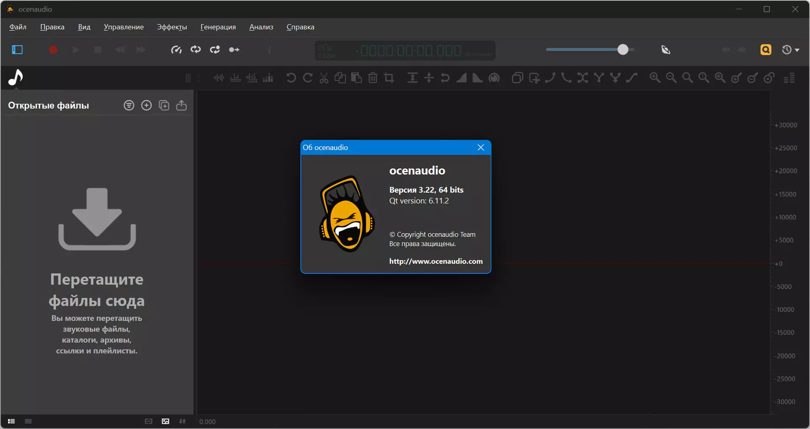Click the add new file plus icon
The width and height of the screenshot is (810, 429).
pos(146,105)
